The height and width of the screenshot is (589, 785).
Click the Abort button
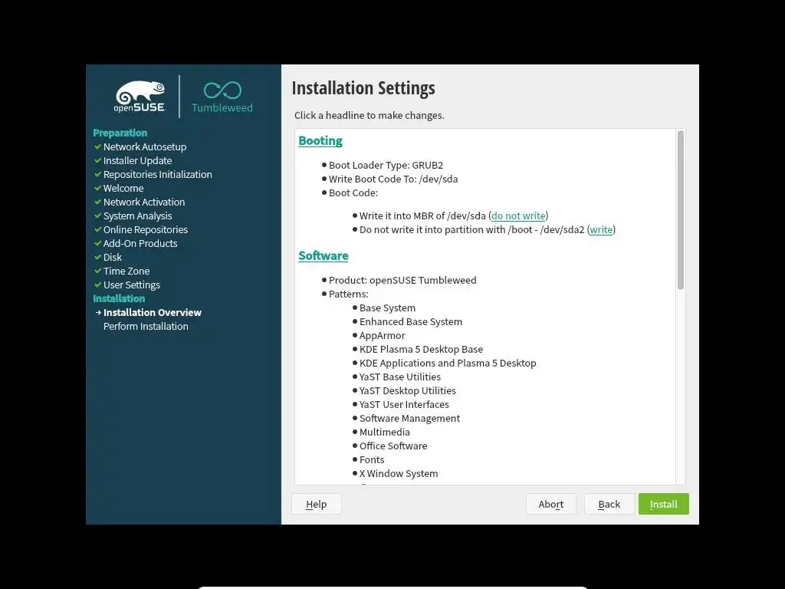[x=550, y=504]
